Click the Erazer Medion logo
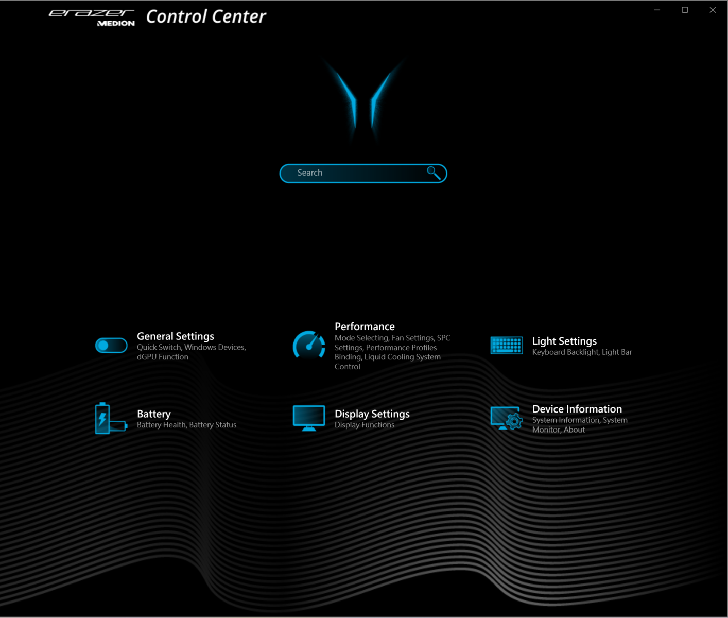The height and width of the screenshot is (618, 728). click(92, 18)
